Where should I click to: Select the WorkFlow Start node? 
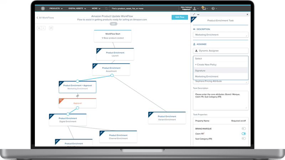113,36
